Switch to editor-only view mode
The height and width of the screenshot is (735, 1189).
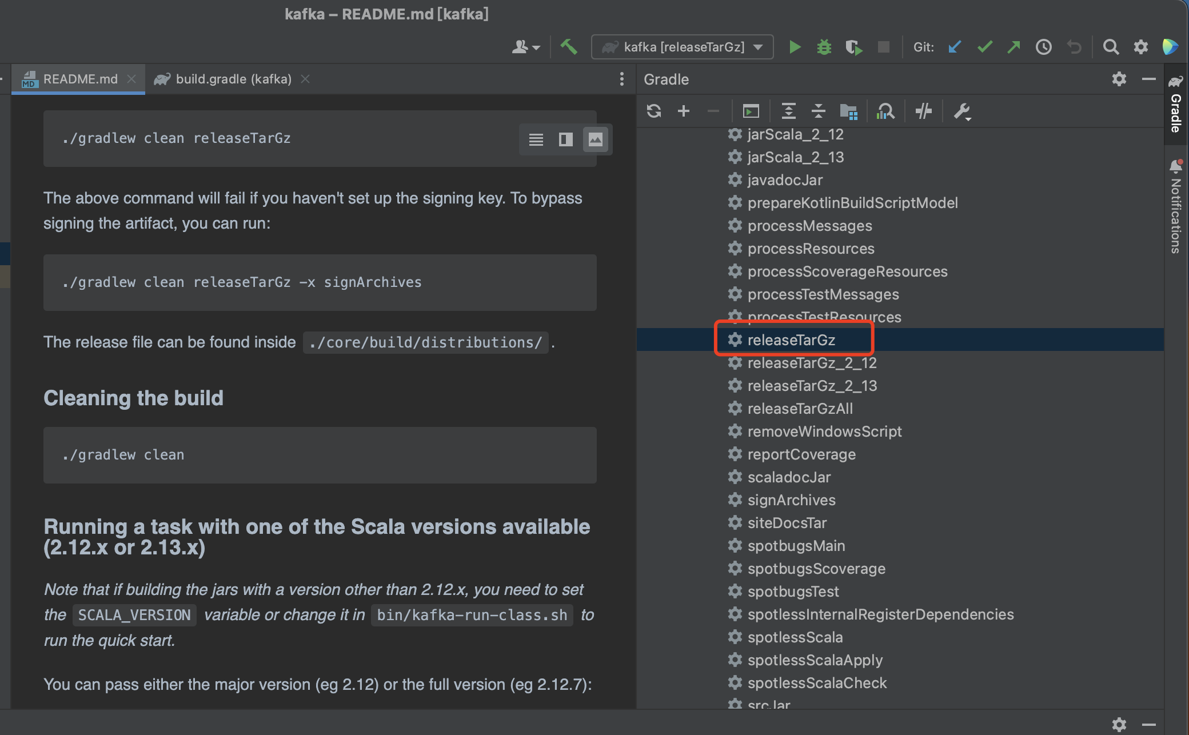tap(536, 139)
